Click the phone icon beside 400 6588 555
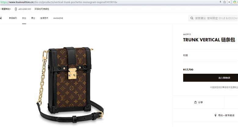Viewport: 238px width, 127px height. 16,9
